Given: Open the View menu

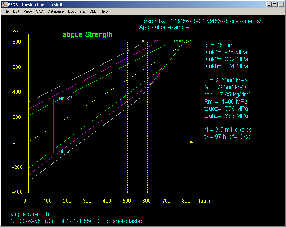Looking at the screenshot, I should [28, 11].
